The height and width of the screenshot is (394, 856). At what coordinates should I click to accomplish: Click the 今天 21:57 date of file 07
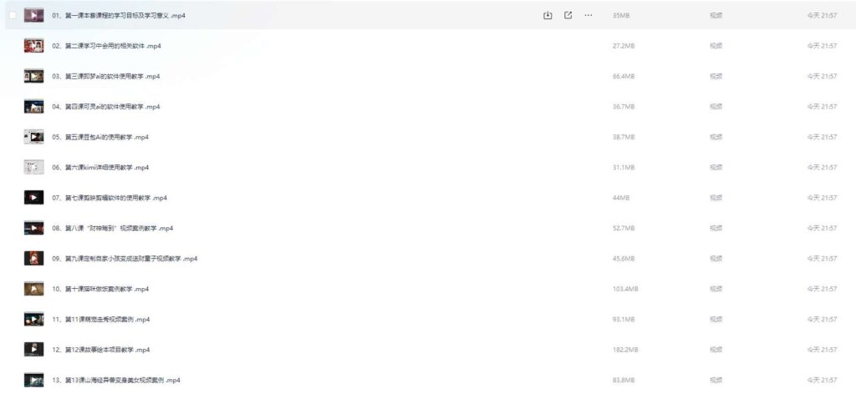pyautogui.click(x=822, y=198)
